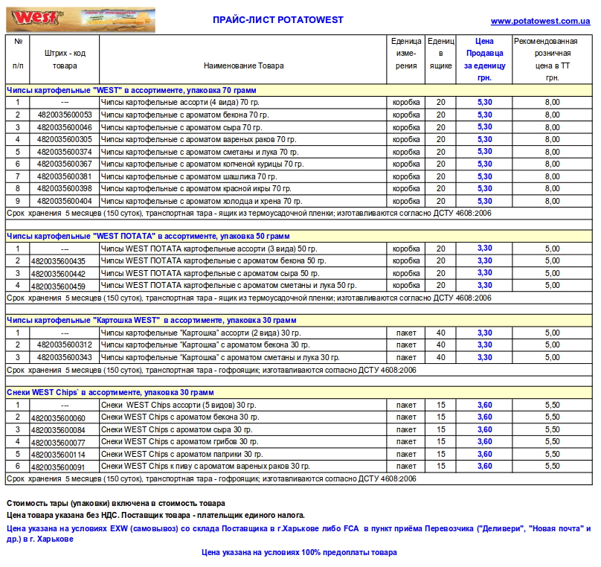Select "Снеки WEST Chips с ароматом паприки 30 гр."
This screenshot has height=567, width=601.
point(182,455)
